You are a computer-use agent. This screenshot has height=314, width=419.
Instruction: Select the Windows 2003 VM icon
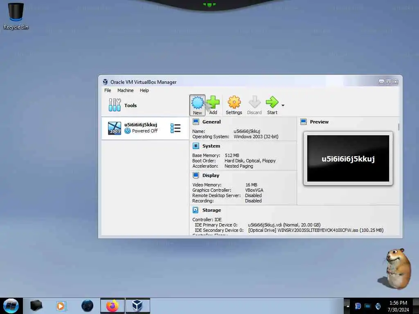115,128
